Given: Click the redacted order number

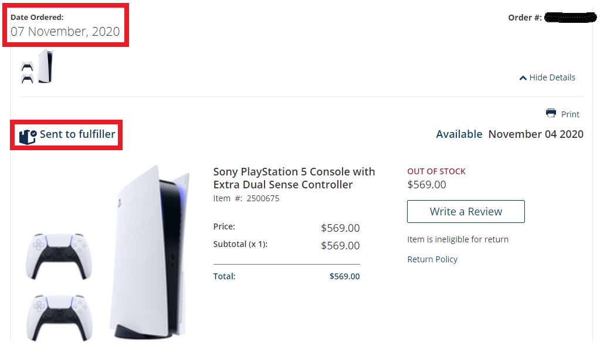Looking at the screenshot, I should 570,18.
